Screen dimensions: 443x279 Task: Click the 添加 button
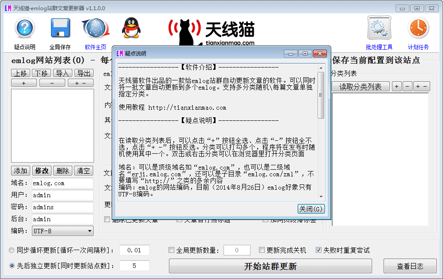click(21, 171)
